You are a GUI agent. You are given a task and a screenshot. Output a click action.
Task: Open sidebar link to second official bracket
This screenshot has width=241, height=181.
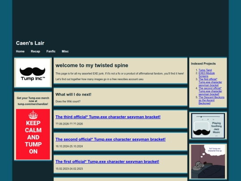tap(210, 91)
